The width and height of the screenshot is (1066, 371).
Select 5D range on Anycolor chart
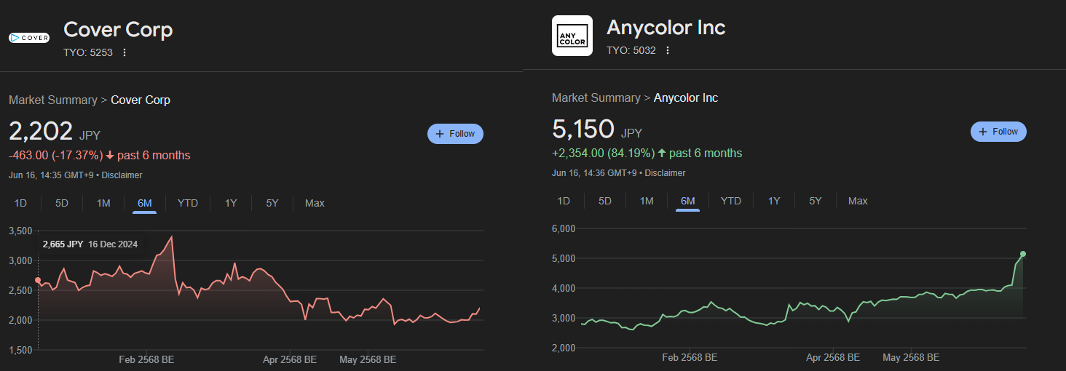605,201
